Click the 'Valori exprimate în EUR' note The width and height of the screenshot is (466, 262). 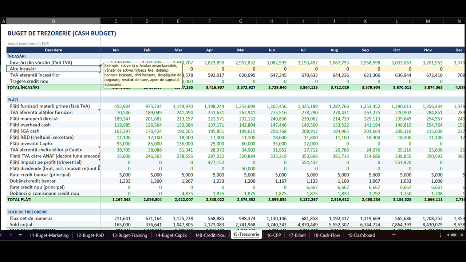pyautogui.click(x=28, y=43)
